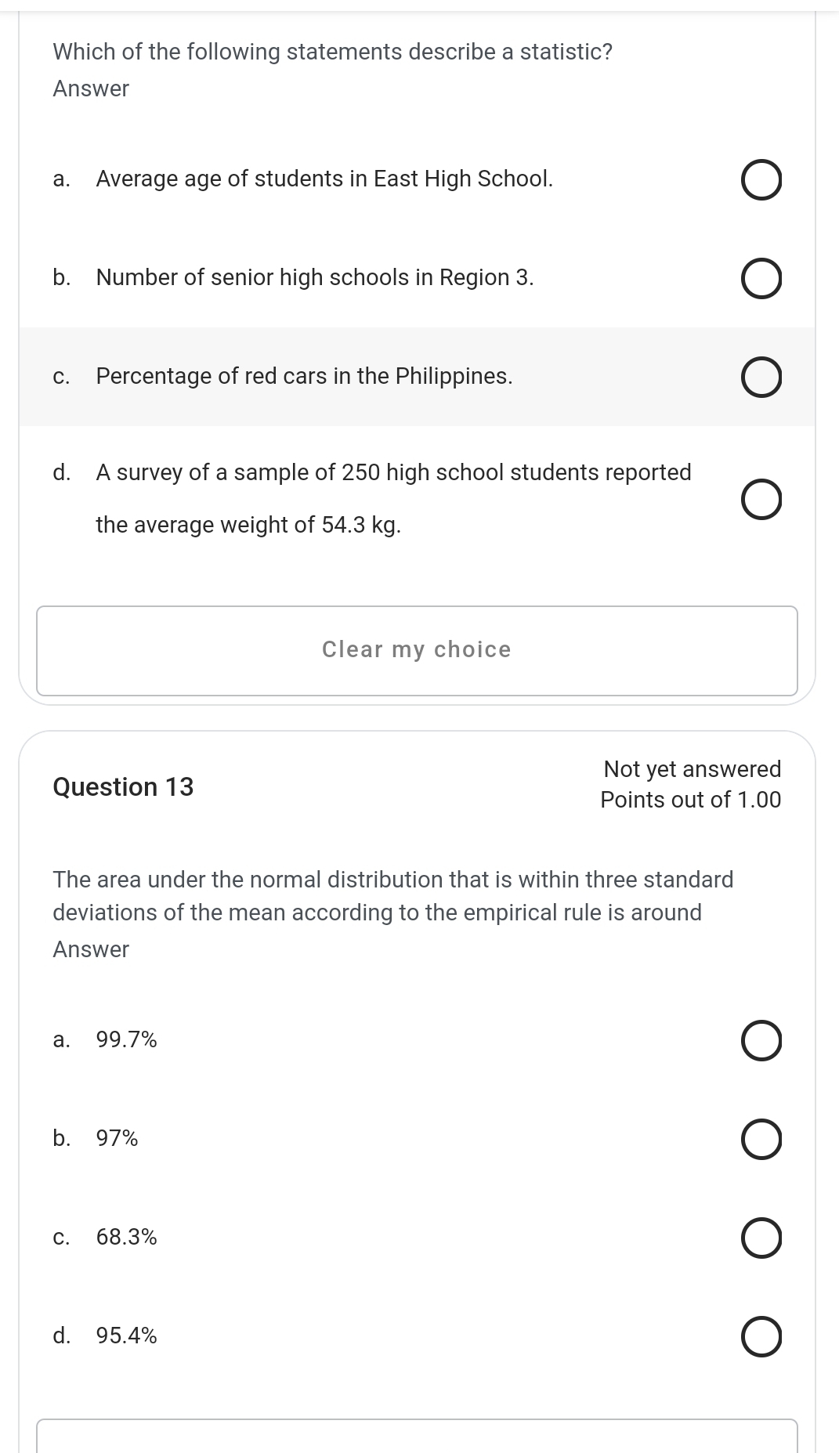Click the 'Not yet answered' status text

pyautogui.click(x=692, y=769)
